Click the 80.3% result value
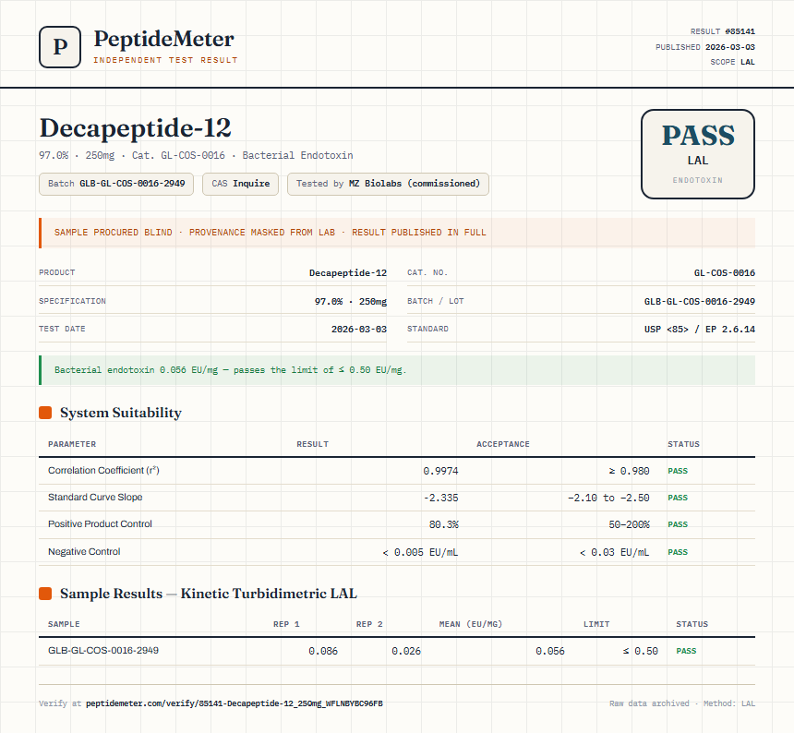 tap(443, 524)
